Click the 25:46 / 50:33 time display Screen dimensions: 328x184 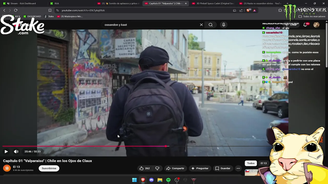click(33, 152)
